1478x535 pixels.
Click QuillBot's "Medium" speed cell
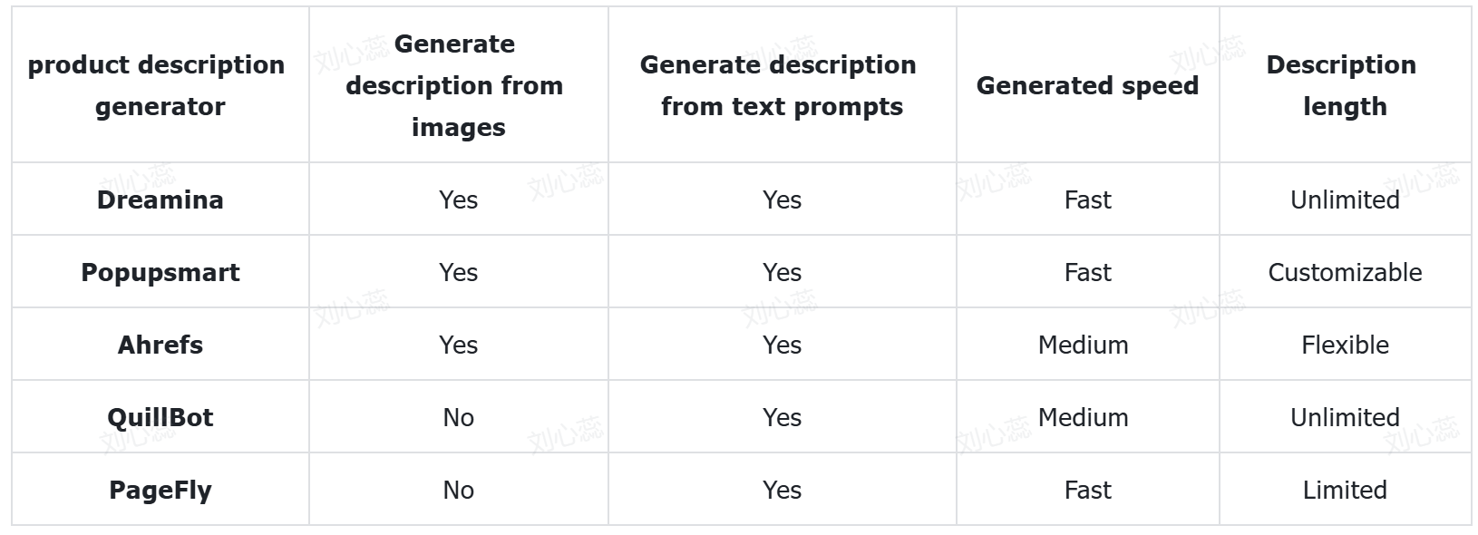point(1083,417)
